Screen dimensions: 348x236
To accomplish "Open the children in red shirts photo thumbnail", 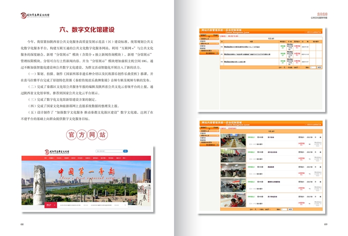I will pyautogui.click(x=233, y=200).
